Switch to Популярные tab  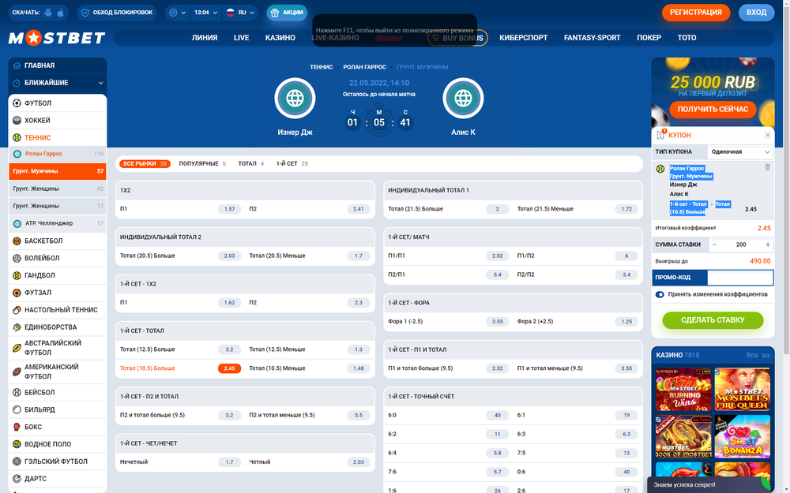(202, 163)
